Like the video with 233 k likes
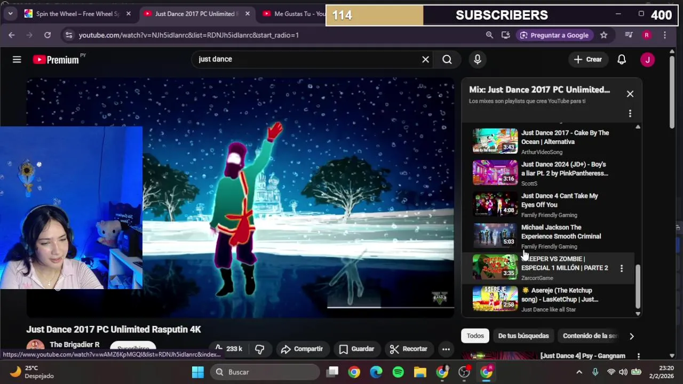 click(x=229, y=349)
